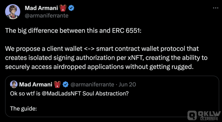Click the verified badge inside the quoted tweet
This screenshot has width=222, height=122.
(65, 85)
